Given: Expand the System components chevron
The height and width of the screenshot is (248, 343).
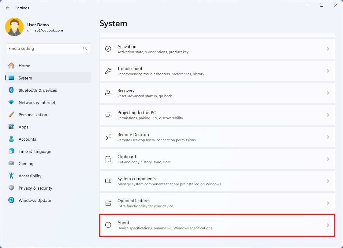Looking at the screenshot, I should [x=328, y=181].
